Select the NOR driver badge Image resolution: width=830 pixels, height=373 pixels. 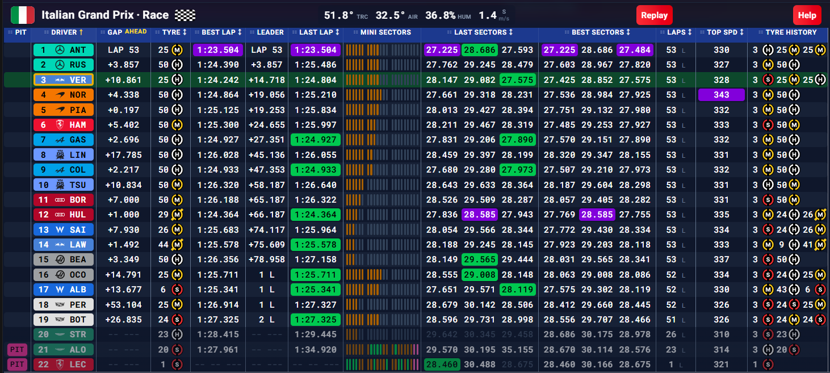pyautogui.click(x=63, y=95)
